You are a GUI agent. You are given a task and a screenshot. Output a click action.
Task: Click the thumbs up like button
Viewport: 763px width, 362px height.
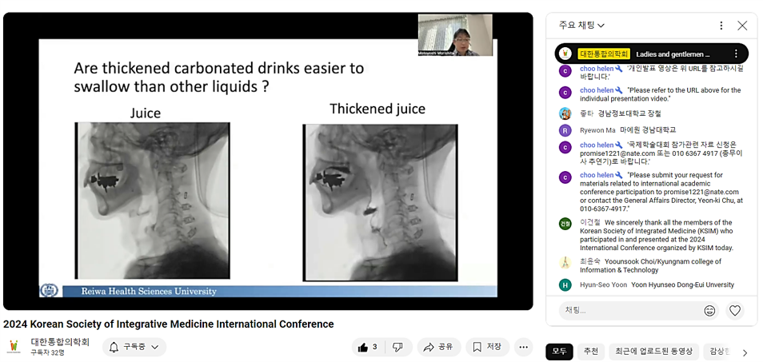(368, 348)
